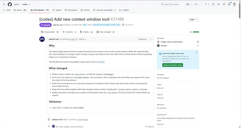Open bolinfest reviewer profile
241x128 pixels.
164,46
